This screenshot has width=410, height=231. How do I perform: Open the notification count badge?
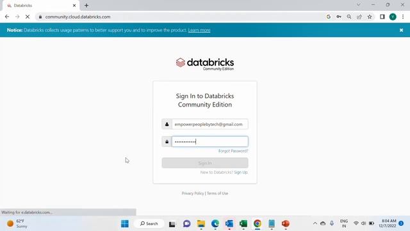click(x=401, y=223)
